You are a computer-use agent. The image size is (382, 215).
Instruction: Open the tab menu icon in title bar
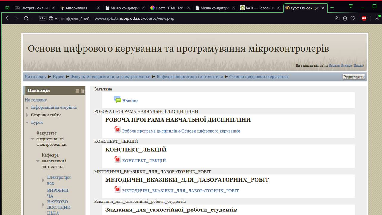click(x=351, y=6)
